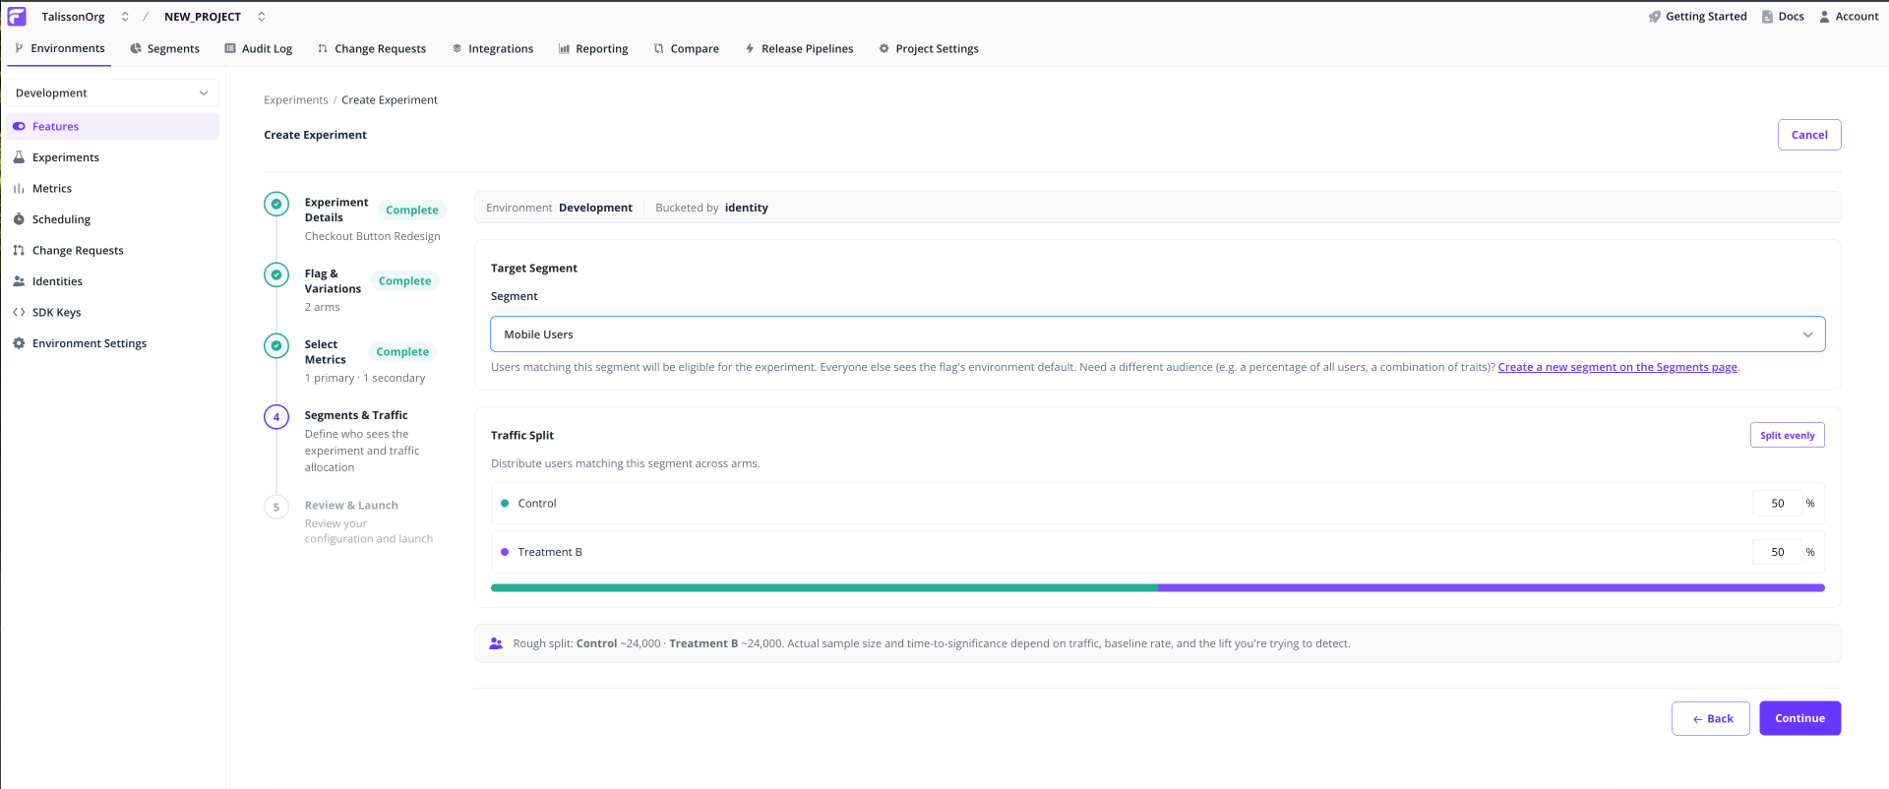Click the Features toggle icon in sidebar
Screen dimensions: 1889x789
point(19,126)
